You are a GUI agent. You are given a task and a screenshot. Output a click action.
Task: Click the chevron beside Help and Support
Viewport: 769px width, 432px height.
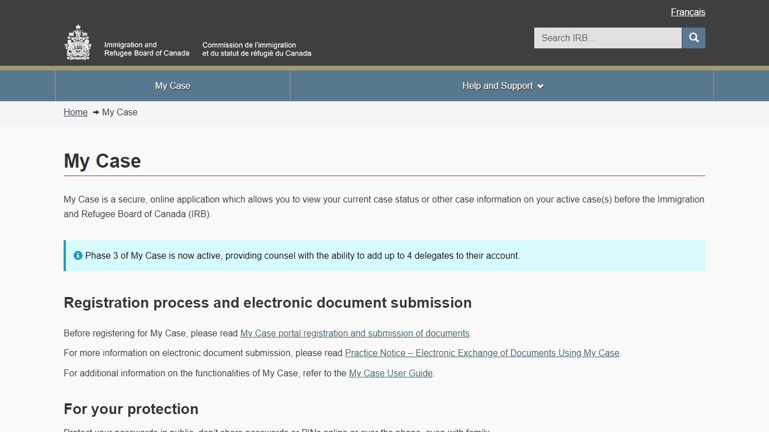pos(540,86)
